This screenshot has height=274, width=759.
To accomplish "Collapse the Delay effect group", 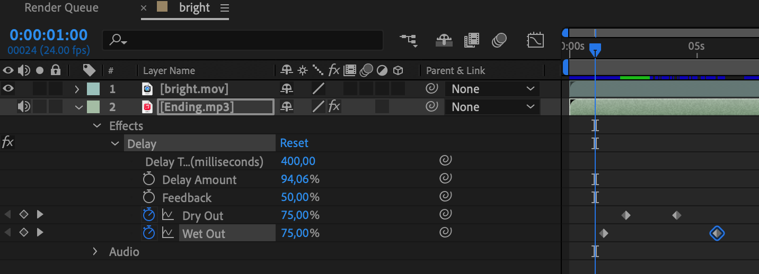I will click(115, 143).
